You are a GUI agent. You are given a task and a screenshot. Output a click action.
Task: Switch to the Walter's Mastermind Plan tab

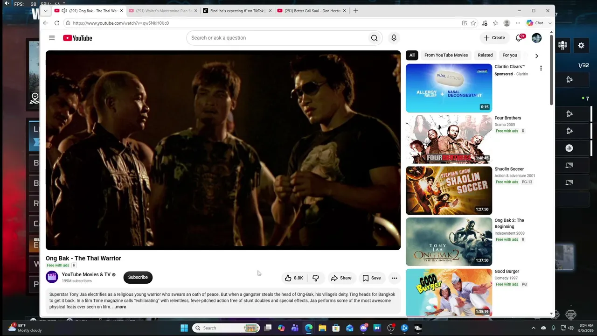point(163,11)
